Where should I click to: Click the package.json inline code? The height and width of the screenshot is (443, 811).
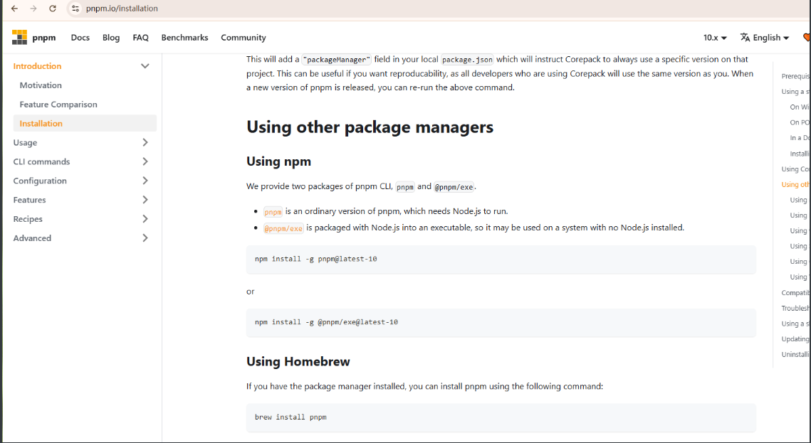(467, 60)
